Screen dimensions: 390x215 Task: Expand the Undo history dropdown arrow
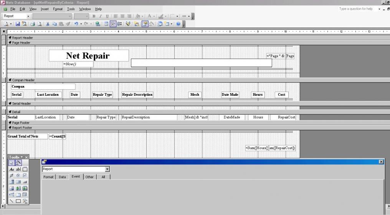(x=81, y=24)
